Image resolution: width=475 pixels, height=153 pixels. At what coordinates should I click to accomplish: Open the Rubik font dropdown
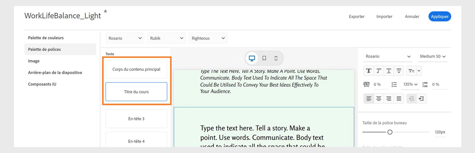166,38
